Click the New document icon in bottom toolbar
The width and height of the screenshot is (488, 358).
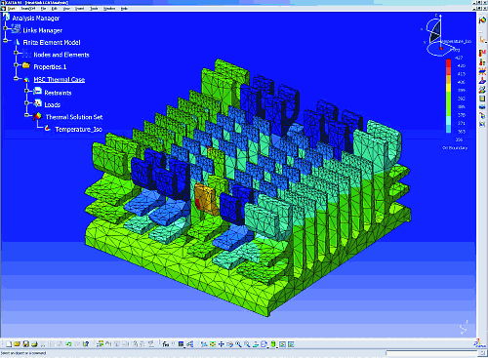[x=9, y=344]
